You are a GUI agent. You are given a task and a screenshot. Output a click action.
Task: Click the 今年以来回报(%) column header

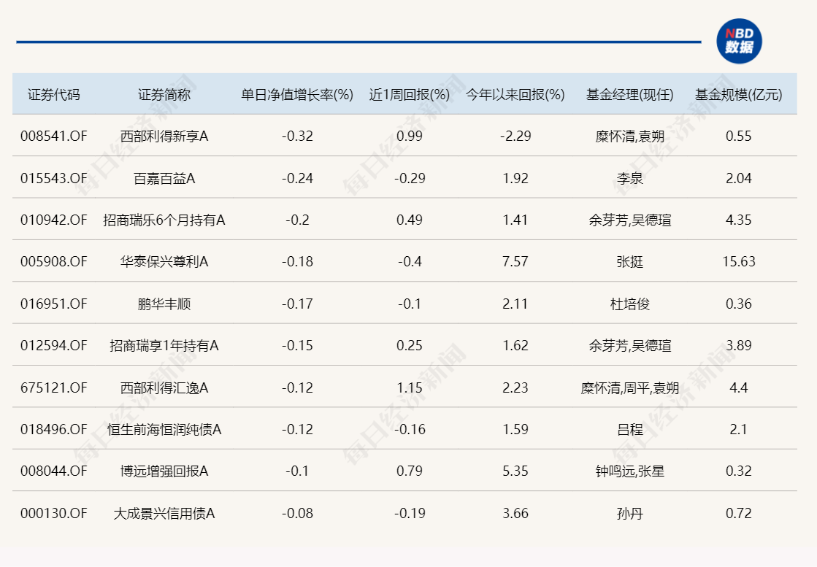tap(515, 95)
